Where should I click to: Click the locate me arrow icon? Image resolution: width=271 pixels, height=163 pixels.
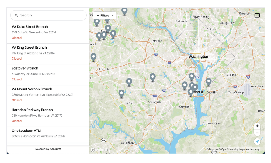pyautogui.click(x=257, y=142)
